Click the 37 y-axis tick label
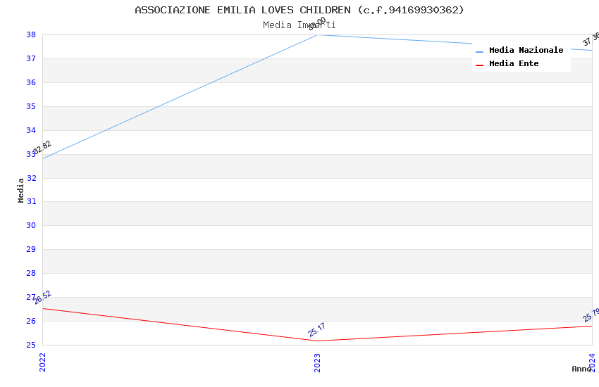Image resolution: width=599 pixels, height=387 pixels. (x=31, y=58)
